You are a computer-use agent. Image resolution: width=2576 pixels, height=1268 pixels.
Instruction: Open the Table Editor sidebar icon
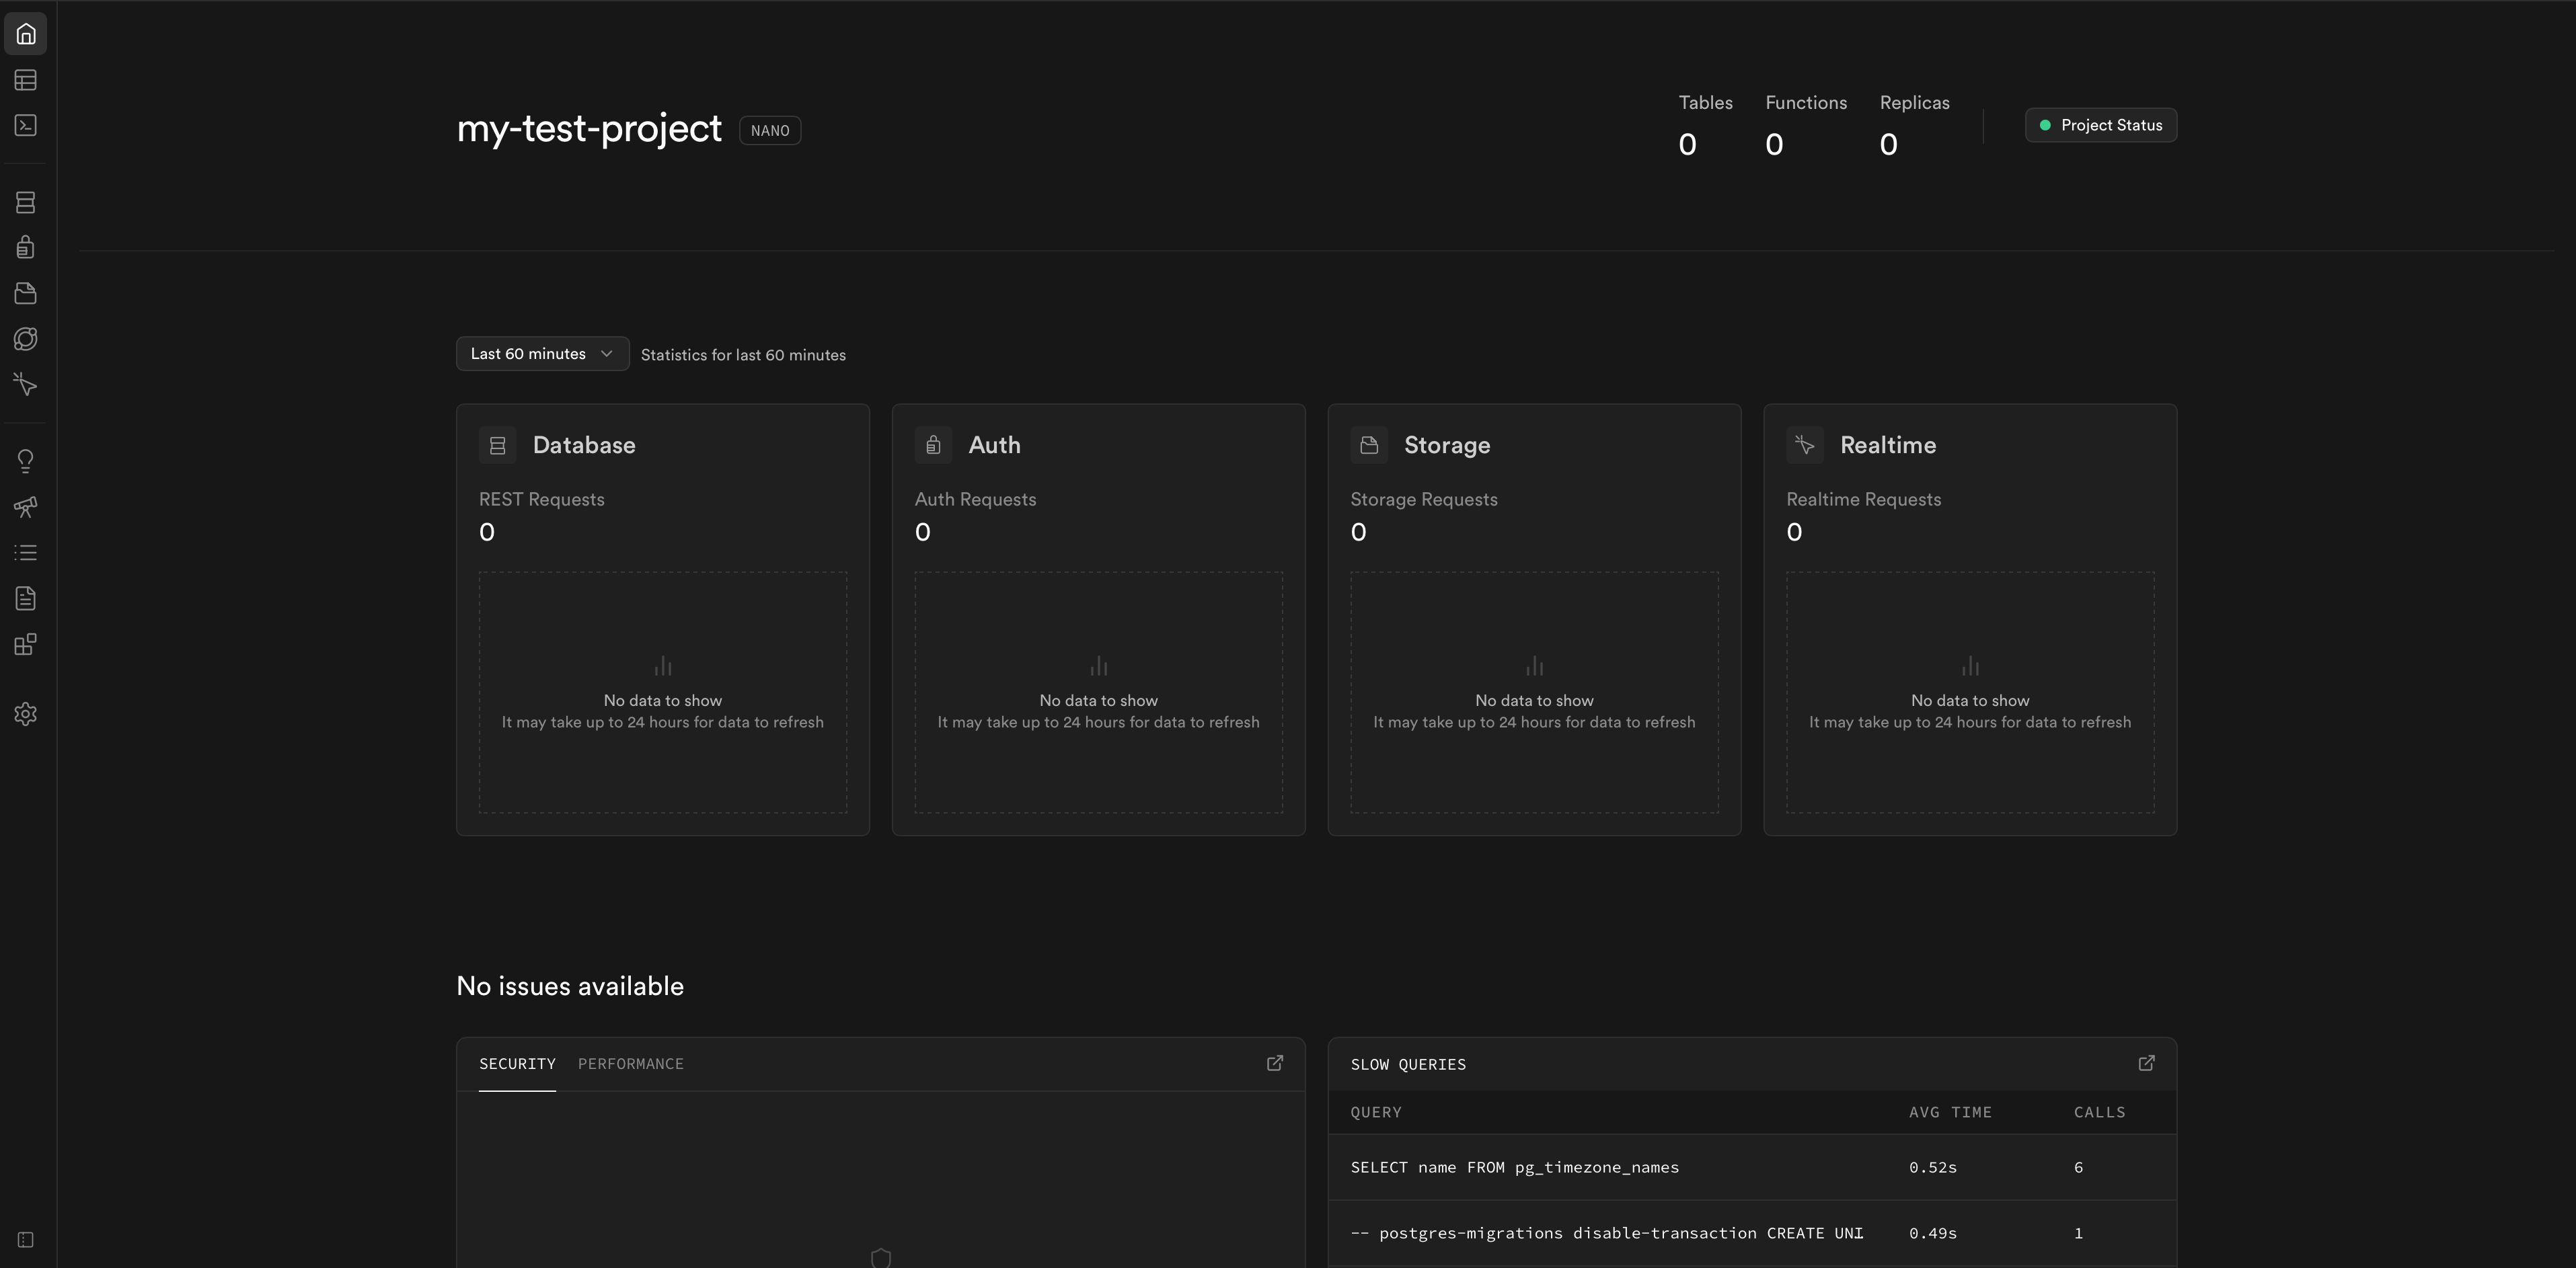[26, 80]
